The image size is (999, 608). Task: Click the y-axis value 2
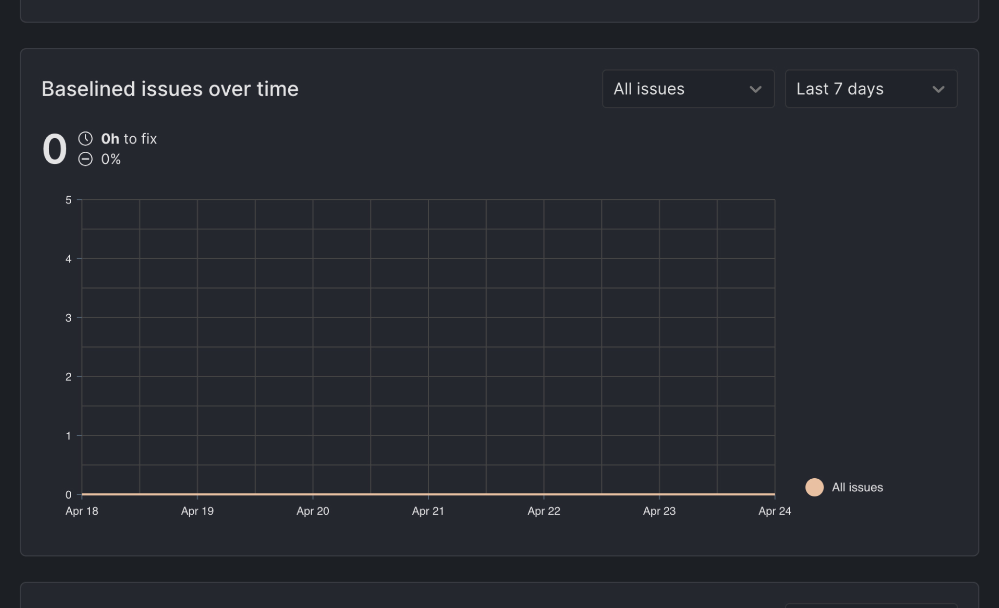click(x=68, y=377)
